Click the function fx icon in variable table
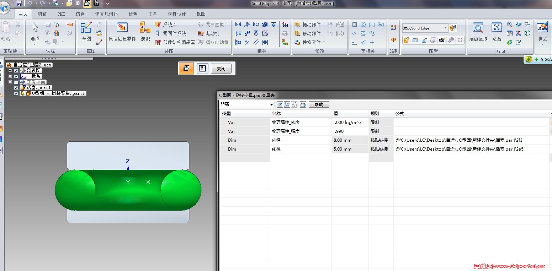Screen dimensions: 552x271 (287, 104)
